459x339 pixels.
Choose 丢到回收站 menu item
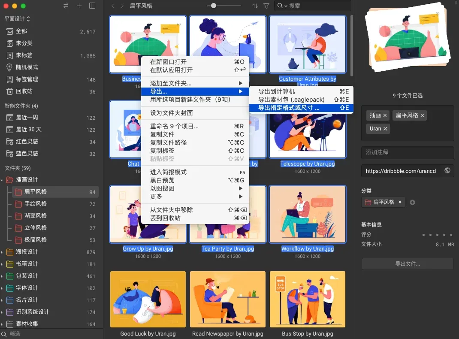point(195,218)
